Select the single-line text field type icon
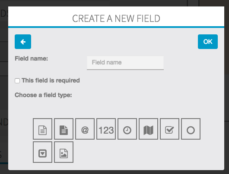The height and width of the screenshot is (174, 229). 42,129
